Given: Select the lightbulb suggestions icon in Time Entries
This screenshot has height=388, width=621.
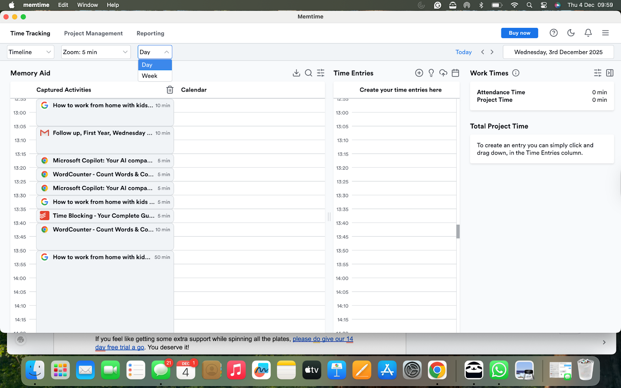Looking at the screenshot, I should click(x=431, y=73).
